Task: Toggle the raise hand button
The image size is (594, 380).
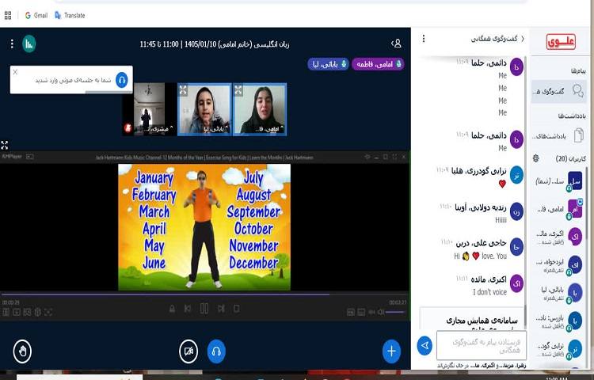Action: click(22, 351)
